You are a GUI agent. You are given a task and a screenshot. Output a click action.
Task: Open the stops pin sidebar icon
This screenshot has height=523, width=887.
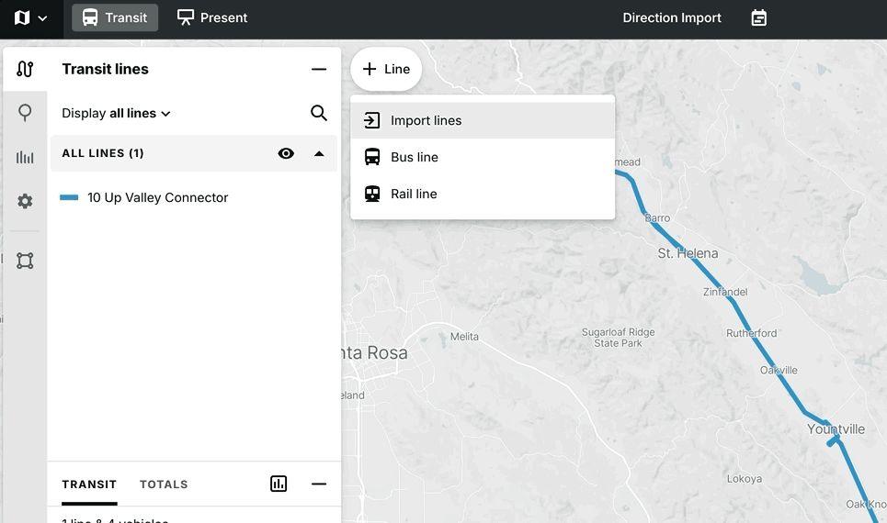click(25, 112)
